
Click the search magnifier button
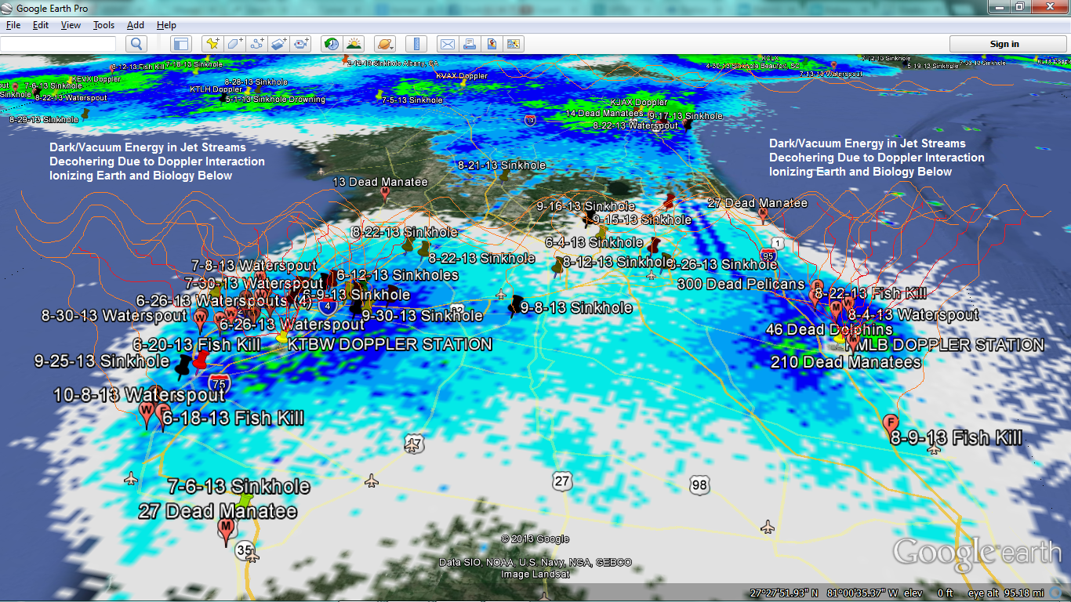click(136, 44)
